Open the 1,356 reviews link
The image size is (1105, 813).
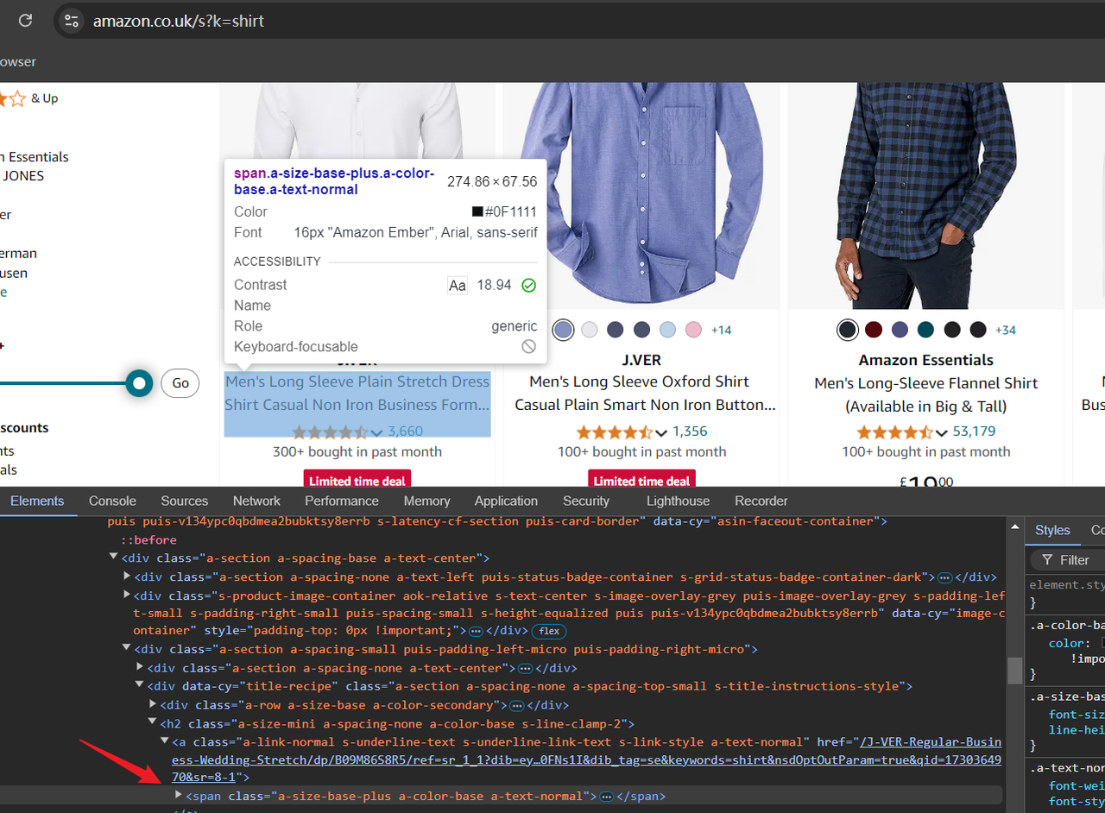(690, 432)
